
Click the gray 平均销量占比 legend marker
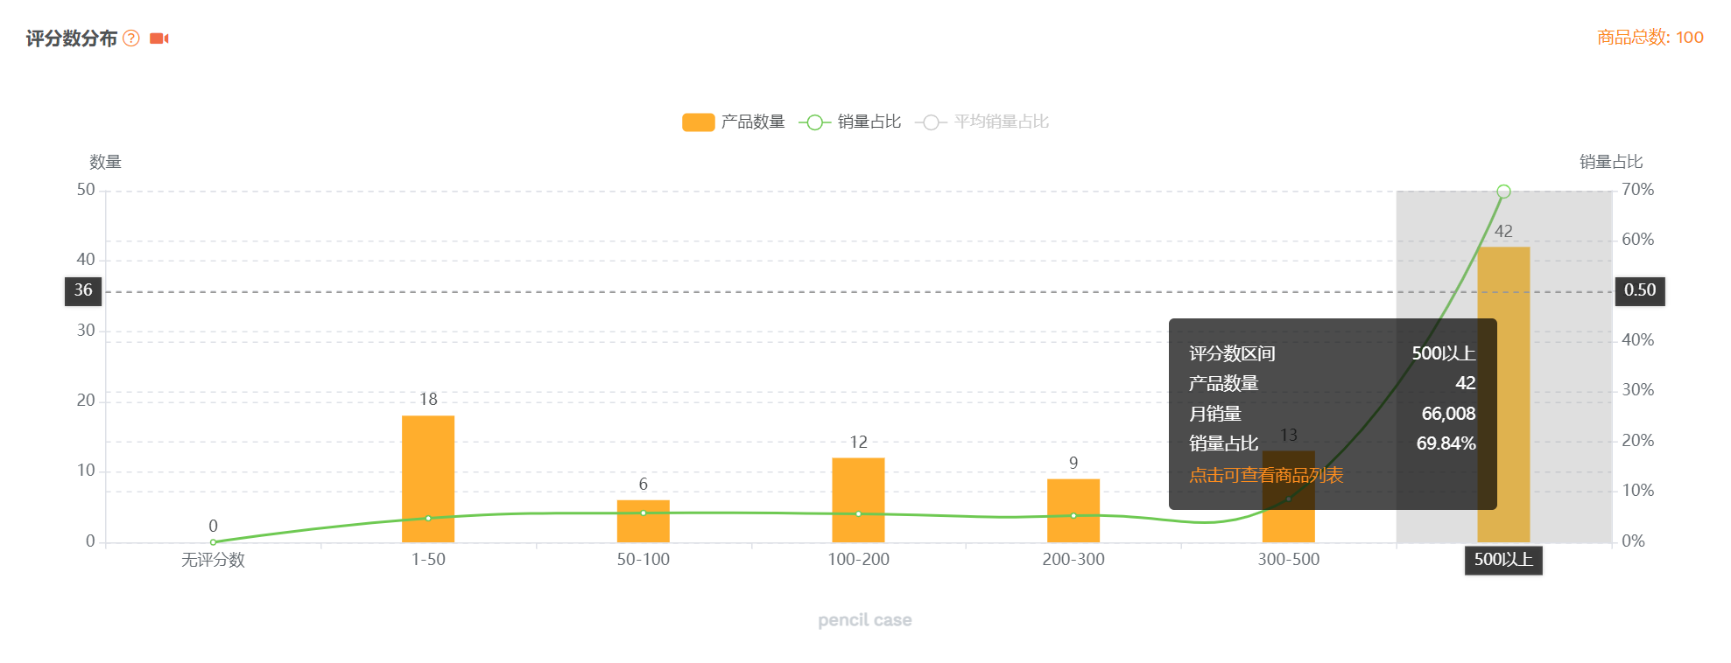[x=931, y=122]
